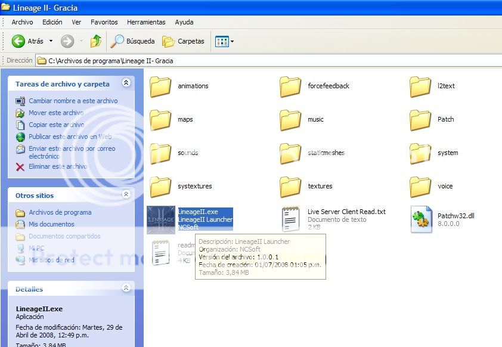Select the animations folder icon

(160, 86)
